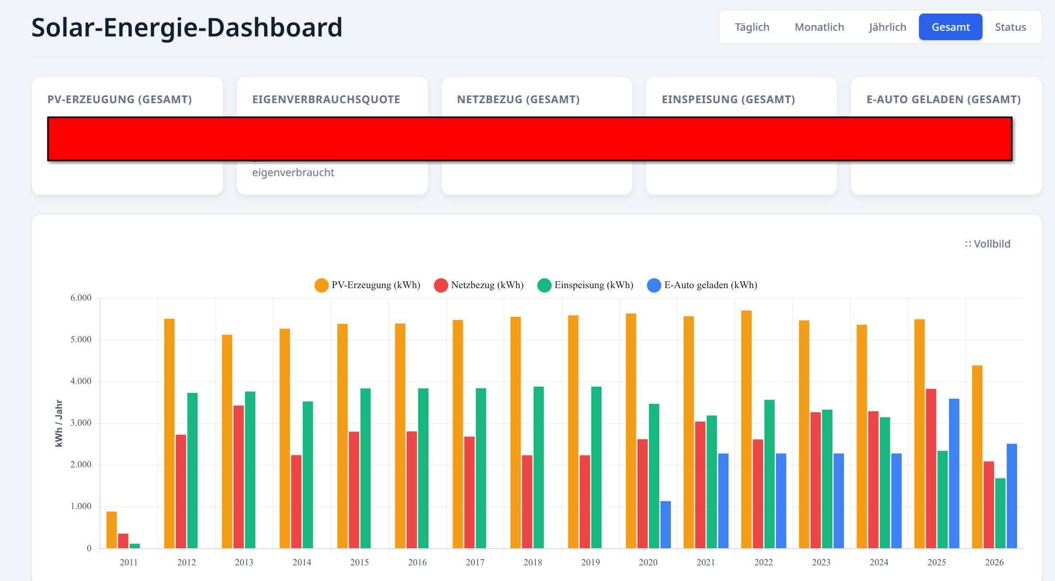Open chart in Vollbild mode
Image resolution: width=1055 pixels, height=581 pixels.
987,244
